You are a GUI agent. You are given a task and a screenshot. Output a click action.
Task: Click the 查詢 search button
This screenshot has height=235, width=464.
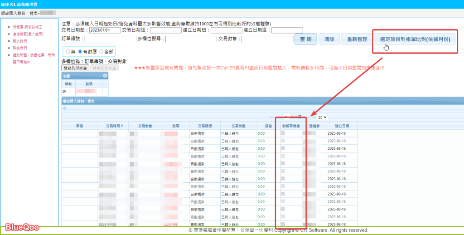pyautogui.click(x=305, y=39)
